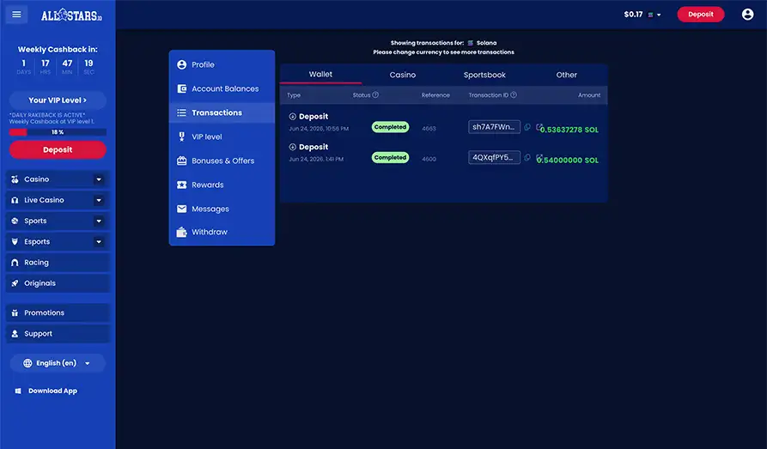Image resolution: width=767 pixels, height=449 pixels.
Task: Click Completed badge for reference 4663
Action: 390,127
